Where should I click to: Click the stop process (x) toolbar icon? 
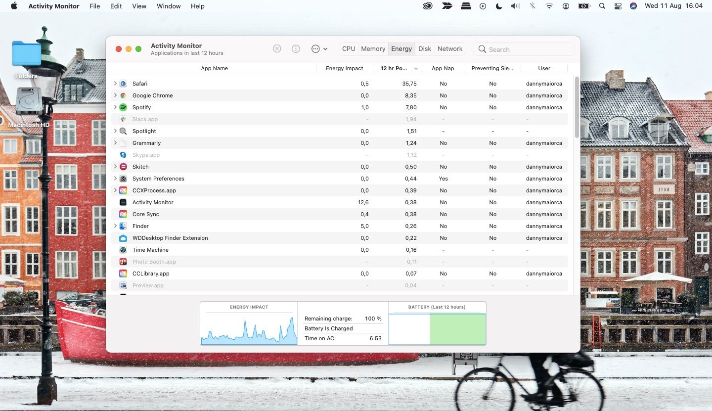coord(277,48)
